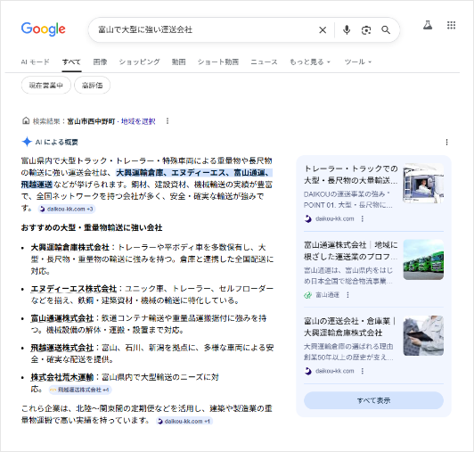Click truck driver thumbnail image
Screen dimensions: 474x452
pos(423,184)
